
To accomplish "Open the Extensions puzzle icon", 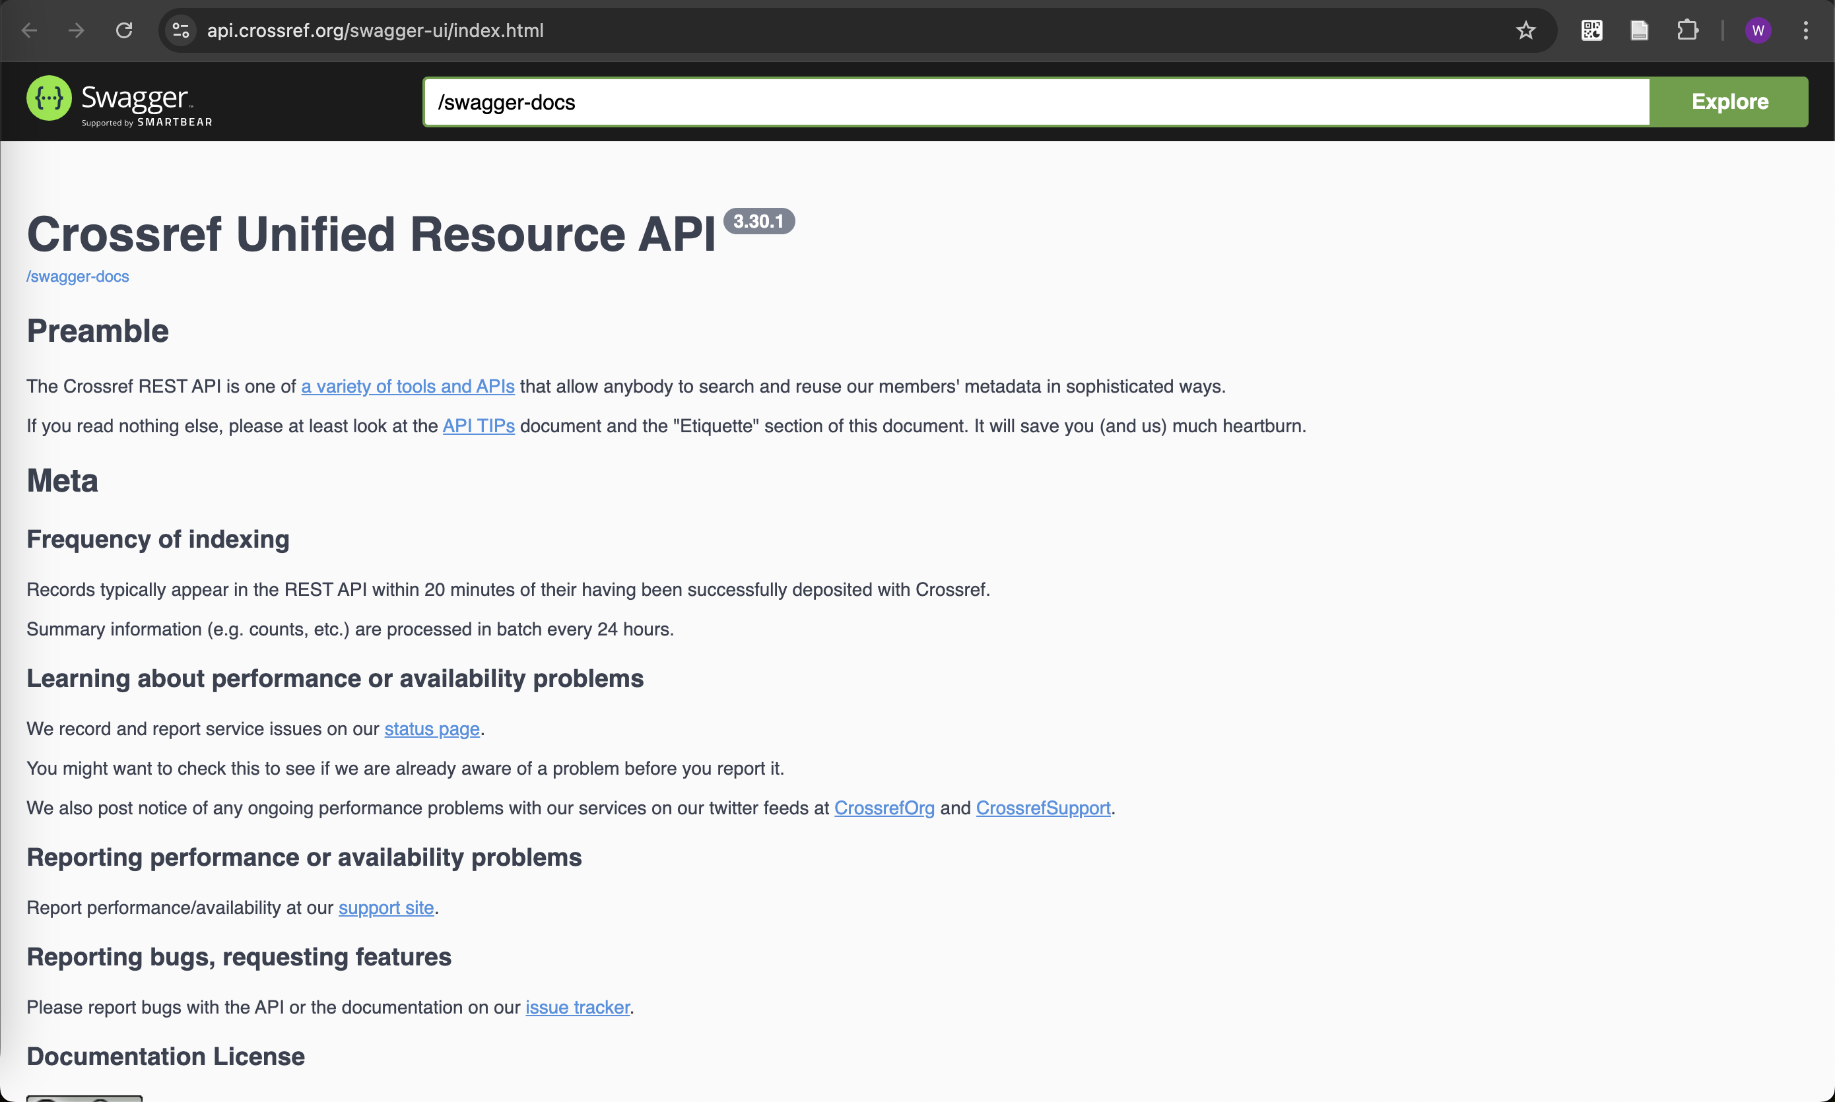I will [x=1687, y=30].
